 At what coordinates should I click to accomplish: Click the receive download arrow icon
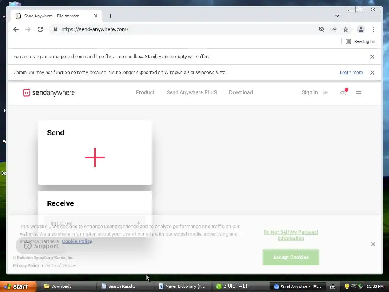click(x=139, y=223)
